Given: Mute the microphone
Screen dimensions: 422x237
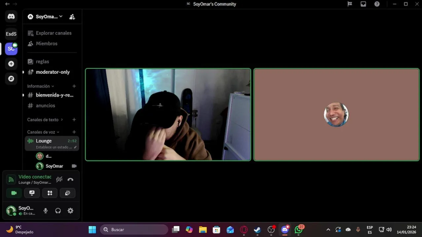Looking at the screenshot, I should click(46, 211).
